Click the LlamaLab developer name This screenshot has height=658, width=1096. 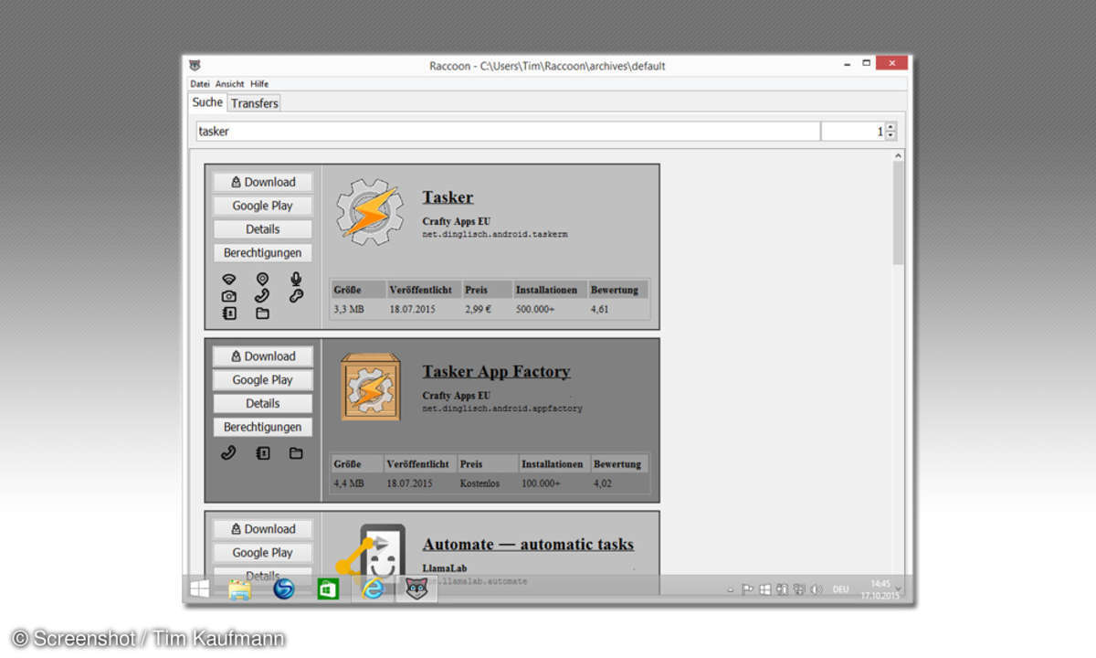[445, 568]
